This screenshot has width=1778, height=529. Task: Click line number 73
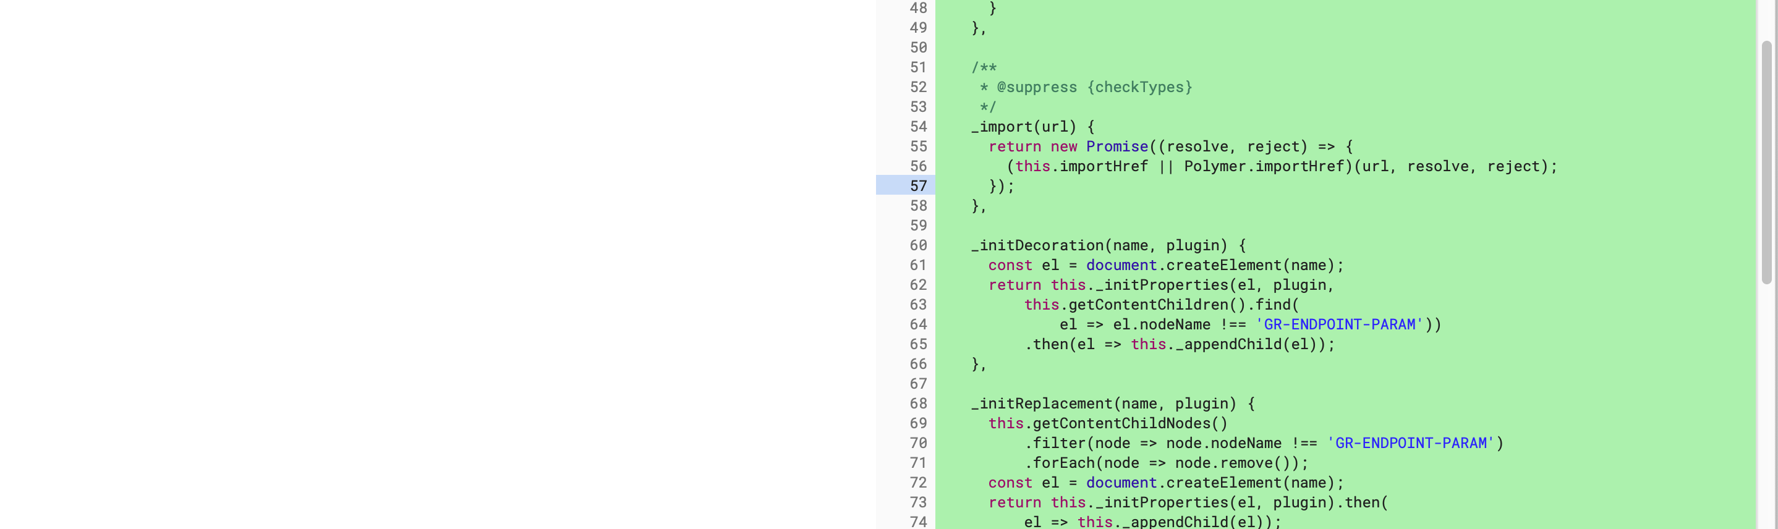(918, 502)
